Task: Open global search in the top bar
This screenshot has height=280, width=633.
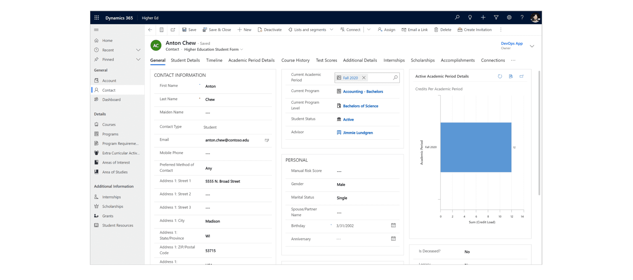Action: click(457, 18)
